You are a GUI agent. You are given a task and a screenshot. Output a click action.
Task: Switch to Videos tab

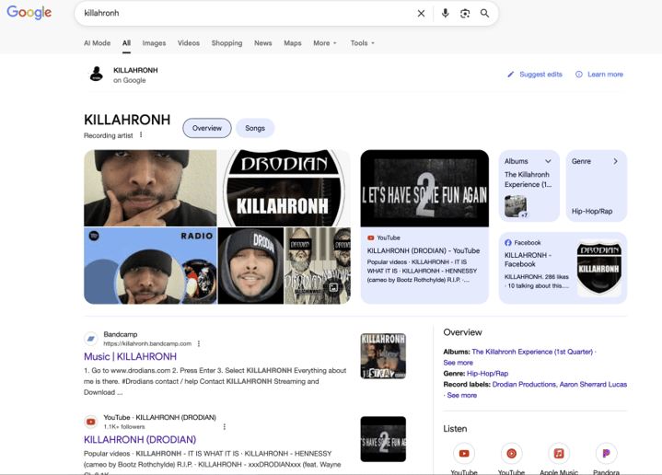[189, 43]
